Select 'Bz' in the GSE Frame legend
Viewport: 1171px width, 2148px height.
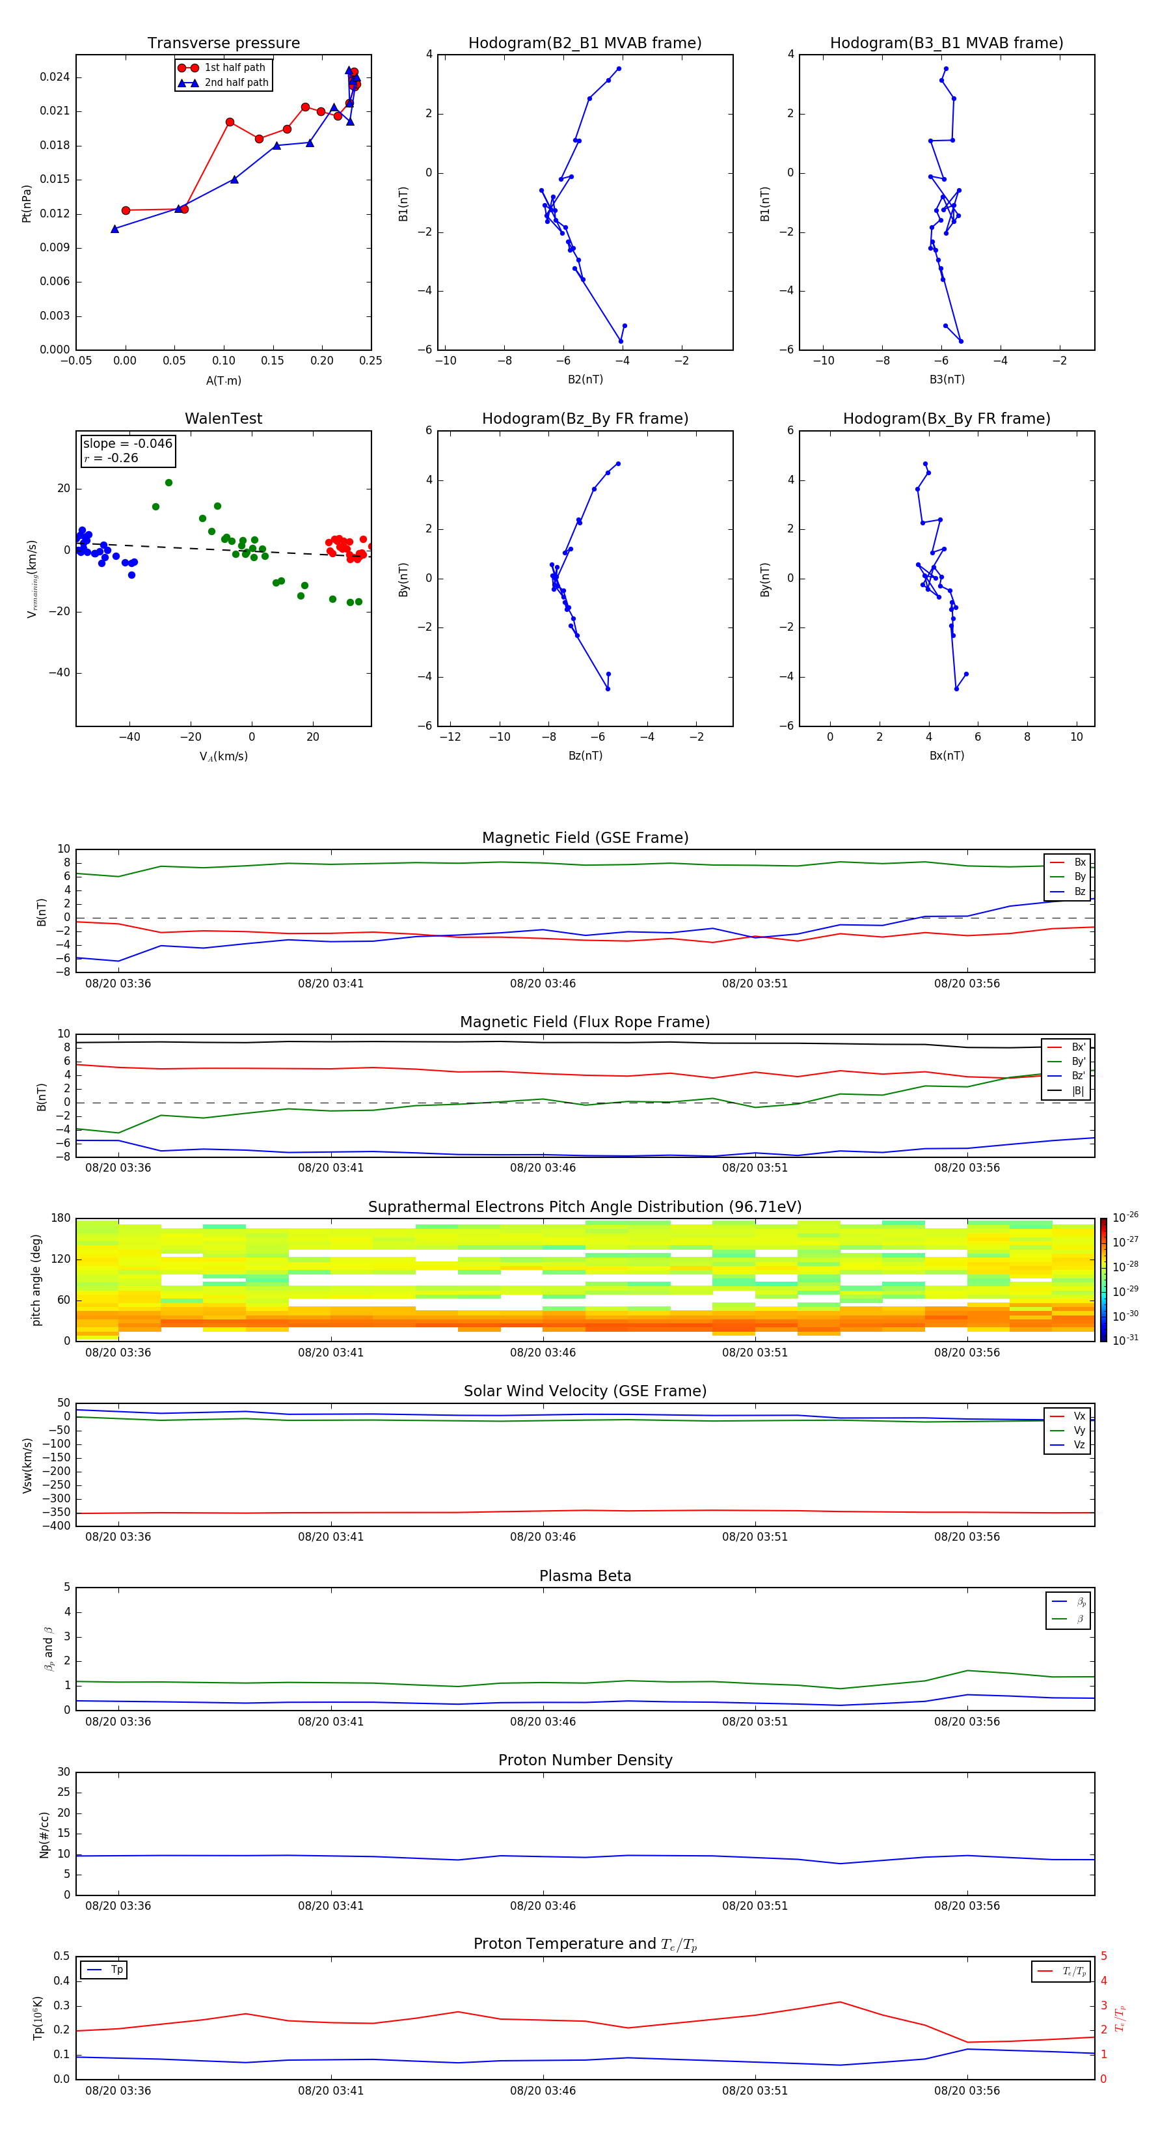1068,891
